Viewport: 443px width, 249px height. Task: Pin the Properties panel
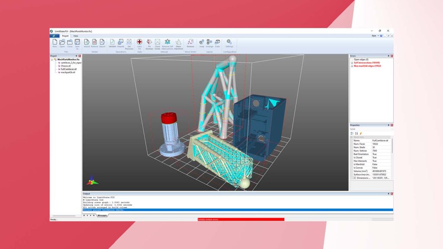pyautogui.click(x=388, y=125)
